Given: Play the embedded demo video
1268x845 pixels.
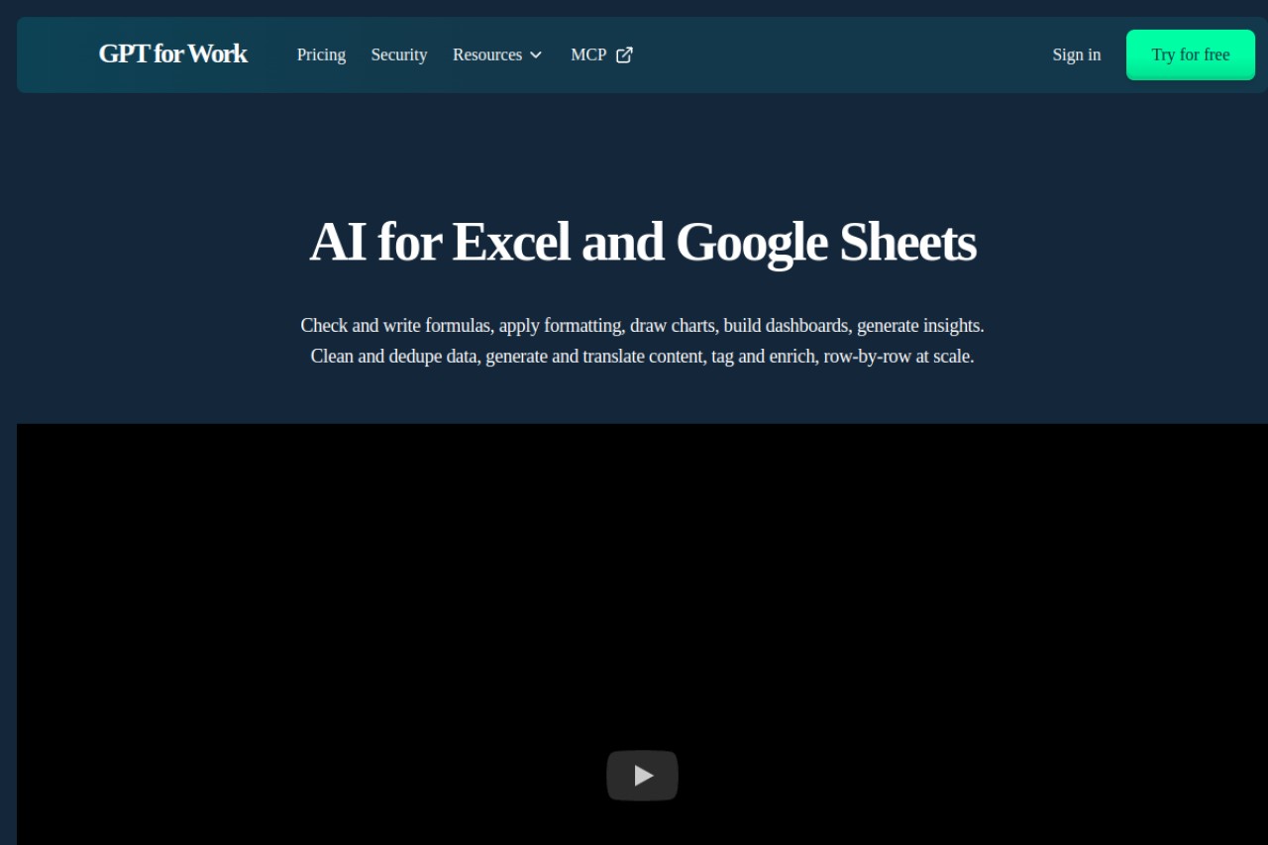Looking at the screenshot, I should point(642,776).
